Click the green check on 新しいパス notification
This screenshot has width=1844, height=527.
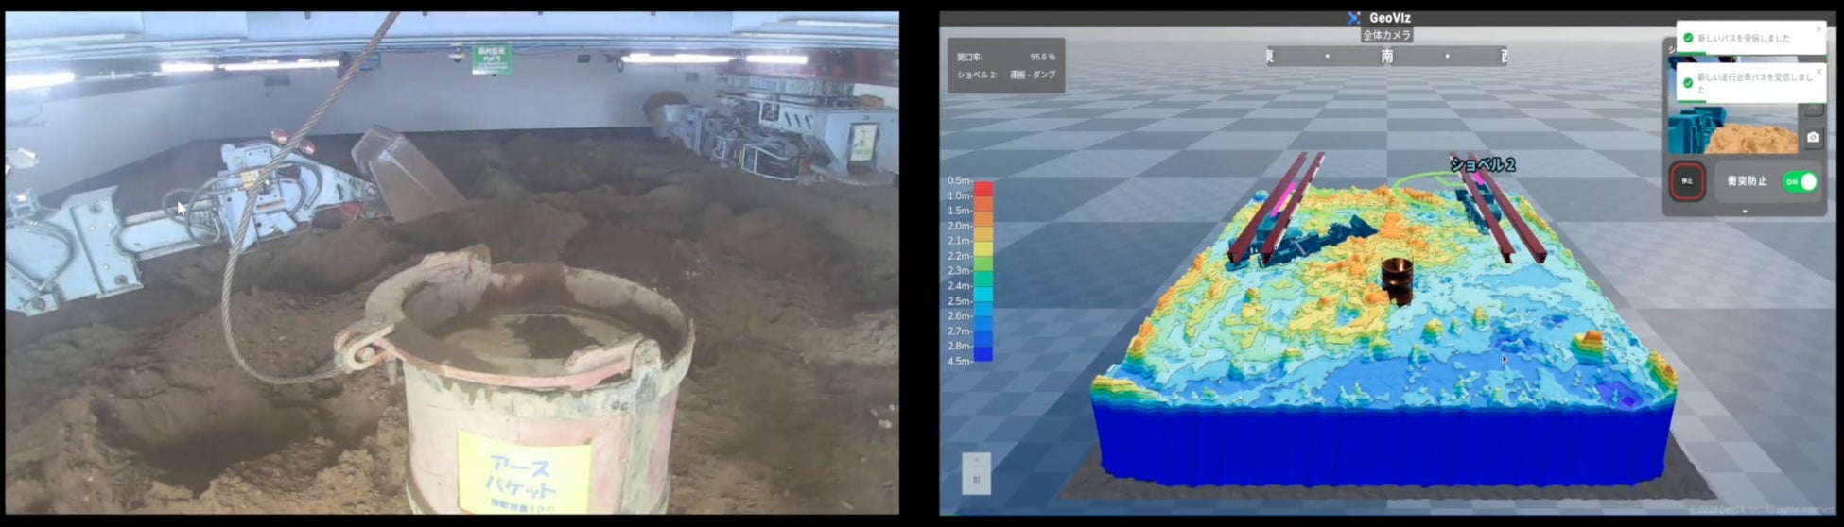click(1689, 38)
